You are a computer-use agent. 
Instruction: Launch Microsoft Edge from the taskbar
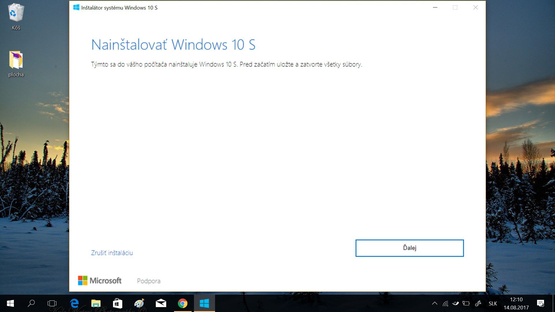(74, 303)
